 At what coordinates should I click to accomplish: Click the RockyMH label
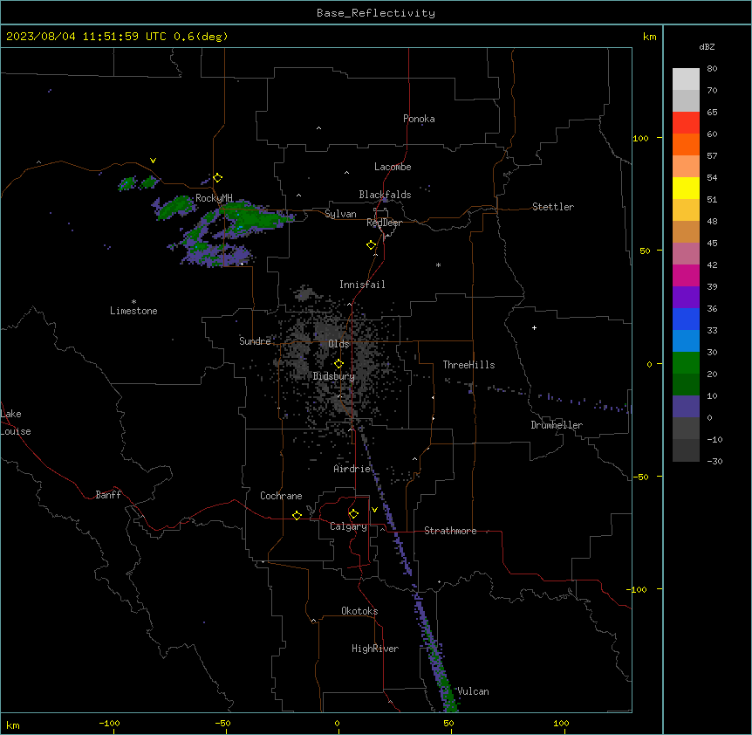(214, 198)
